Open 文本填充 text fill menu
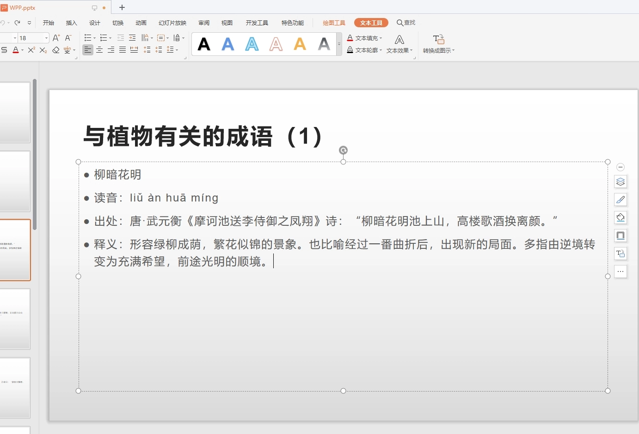 [365, 38]
